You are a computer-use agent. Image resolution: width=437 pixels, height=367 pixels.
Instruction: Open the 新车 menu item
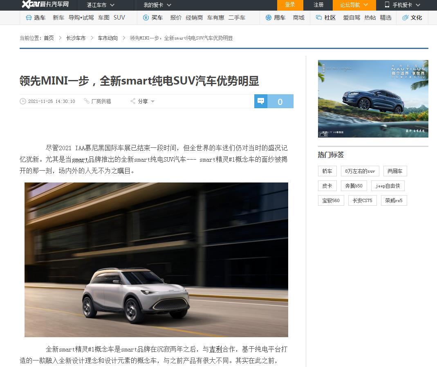58,18
